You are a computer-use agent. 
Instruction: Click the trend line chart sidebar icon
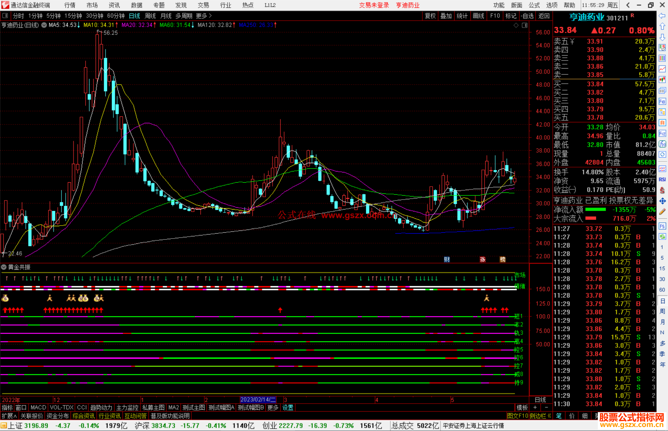662,69
